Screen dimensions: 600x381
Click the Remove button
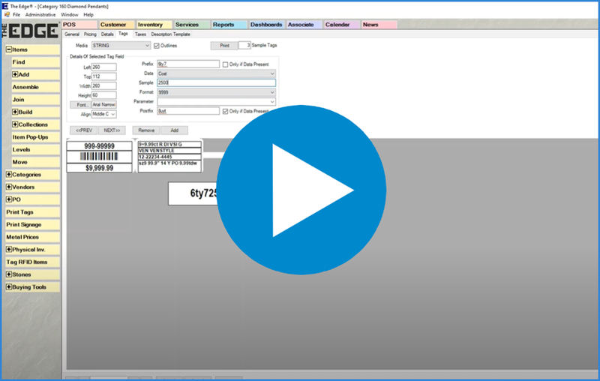coord(146,130)
